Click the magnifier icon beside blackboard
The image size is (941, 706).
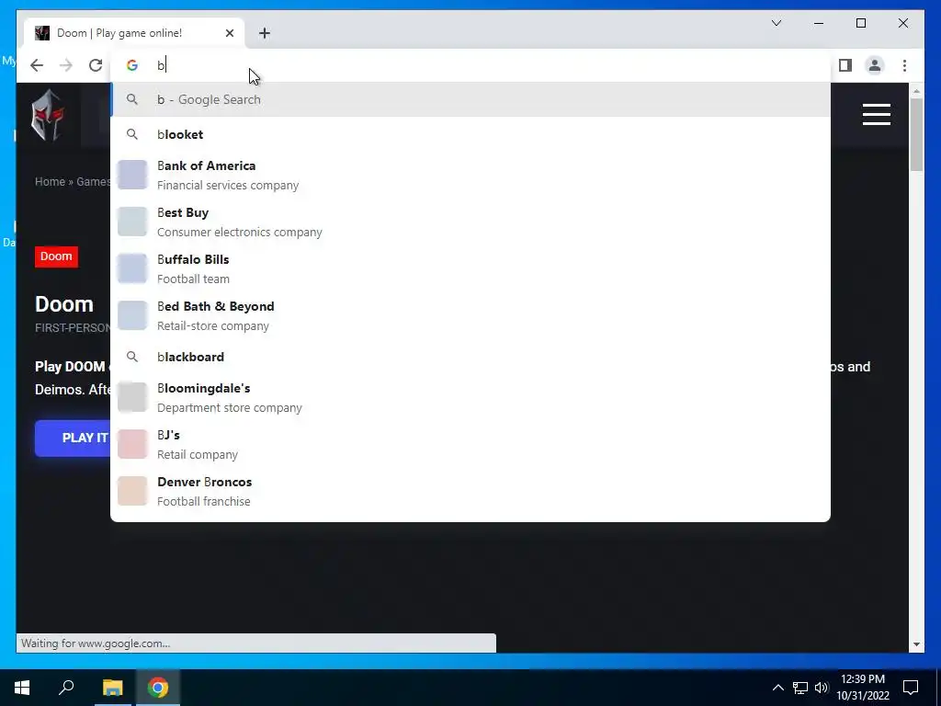click(132, 357)
